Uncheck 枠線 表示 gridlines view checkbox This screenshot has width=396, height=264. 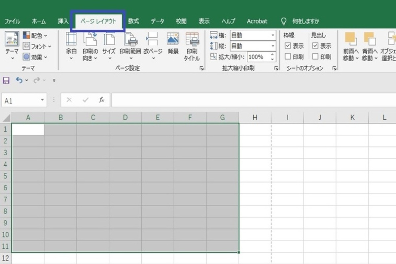pos(288,46)
